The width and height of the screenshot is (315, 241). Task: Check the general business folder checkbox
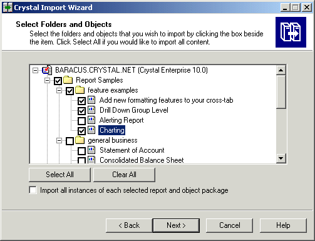[x=70, y=141]
